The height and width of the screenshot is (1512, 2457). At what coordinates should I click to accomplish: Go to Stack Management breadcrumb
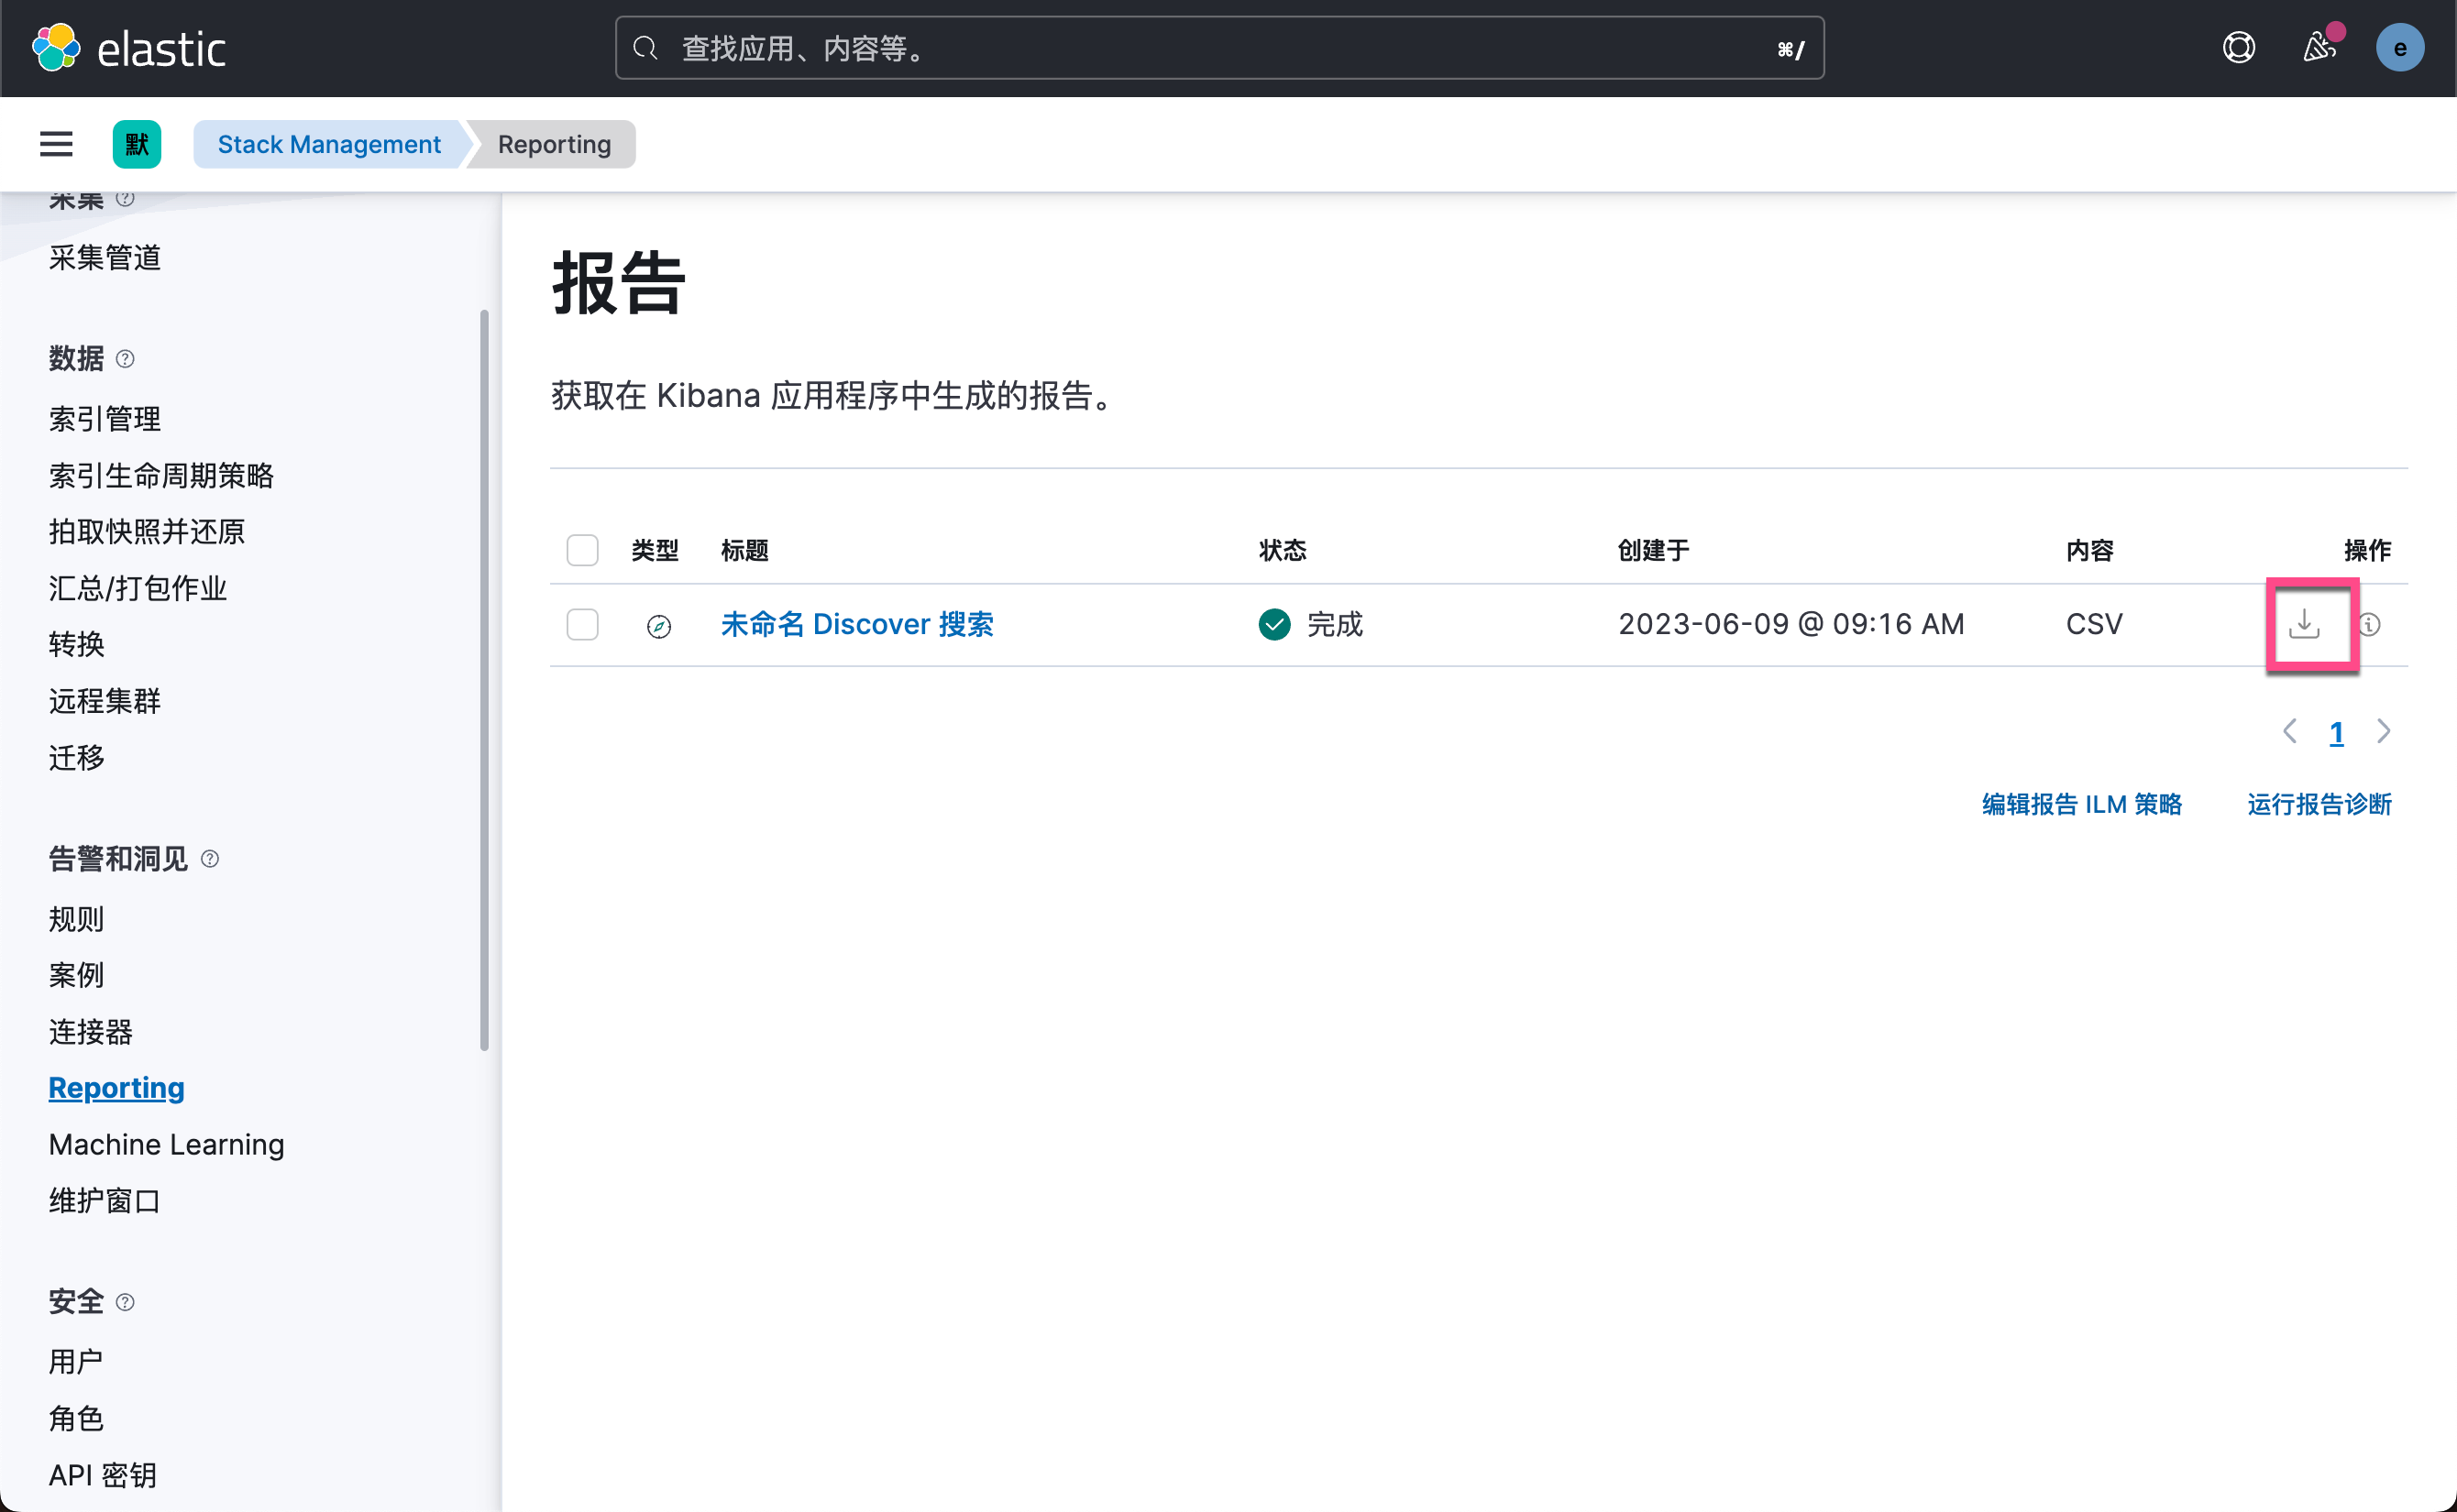(329, 144)
